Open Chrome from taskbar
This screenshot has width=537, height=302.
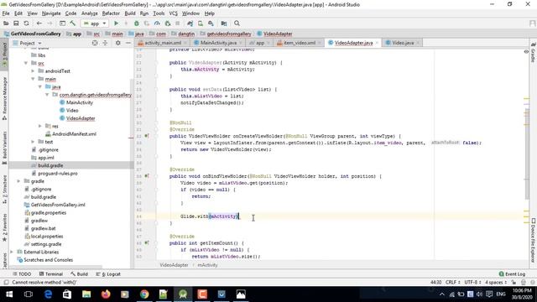point(144,294)
